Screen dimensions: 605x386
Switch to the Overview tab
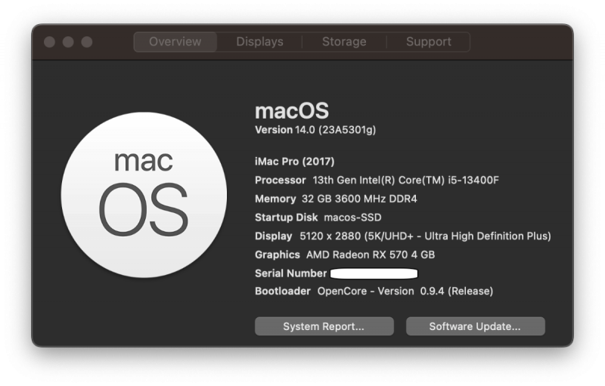click(x=175, y=42)
